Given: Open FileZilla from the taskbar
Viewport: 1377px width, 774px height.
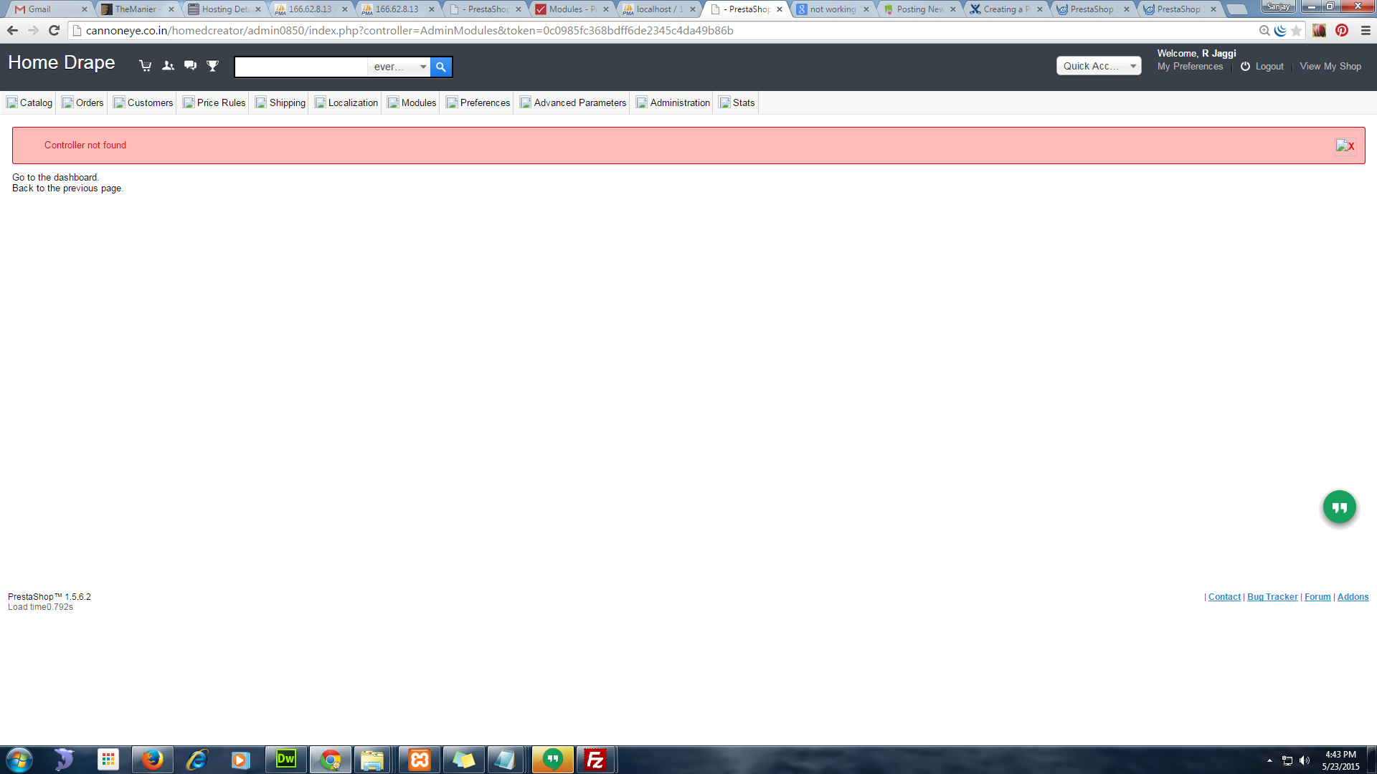Looking at the screenshot, I should pos(595,760).
